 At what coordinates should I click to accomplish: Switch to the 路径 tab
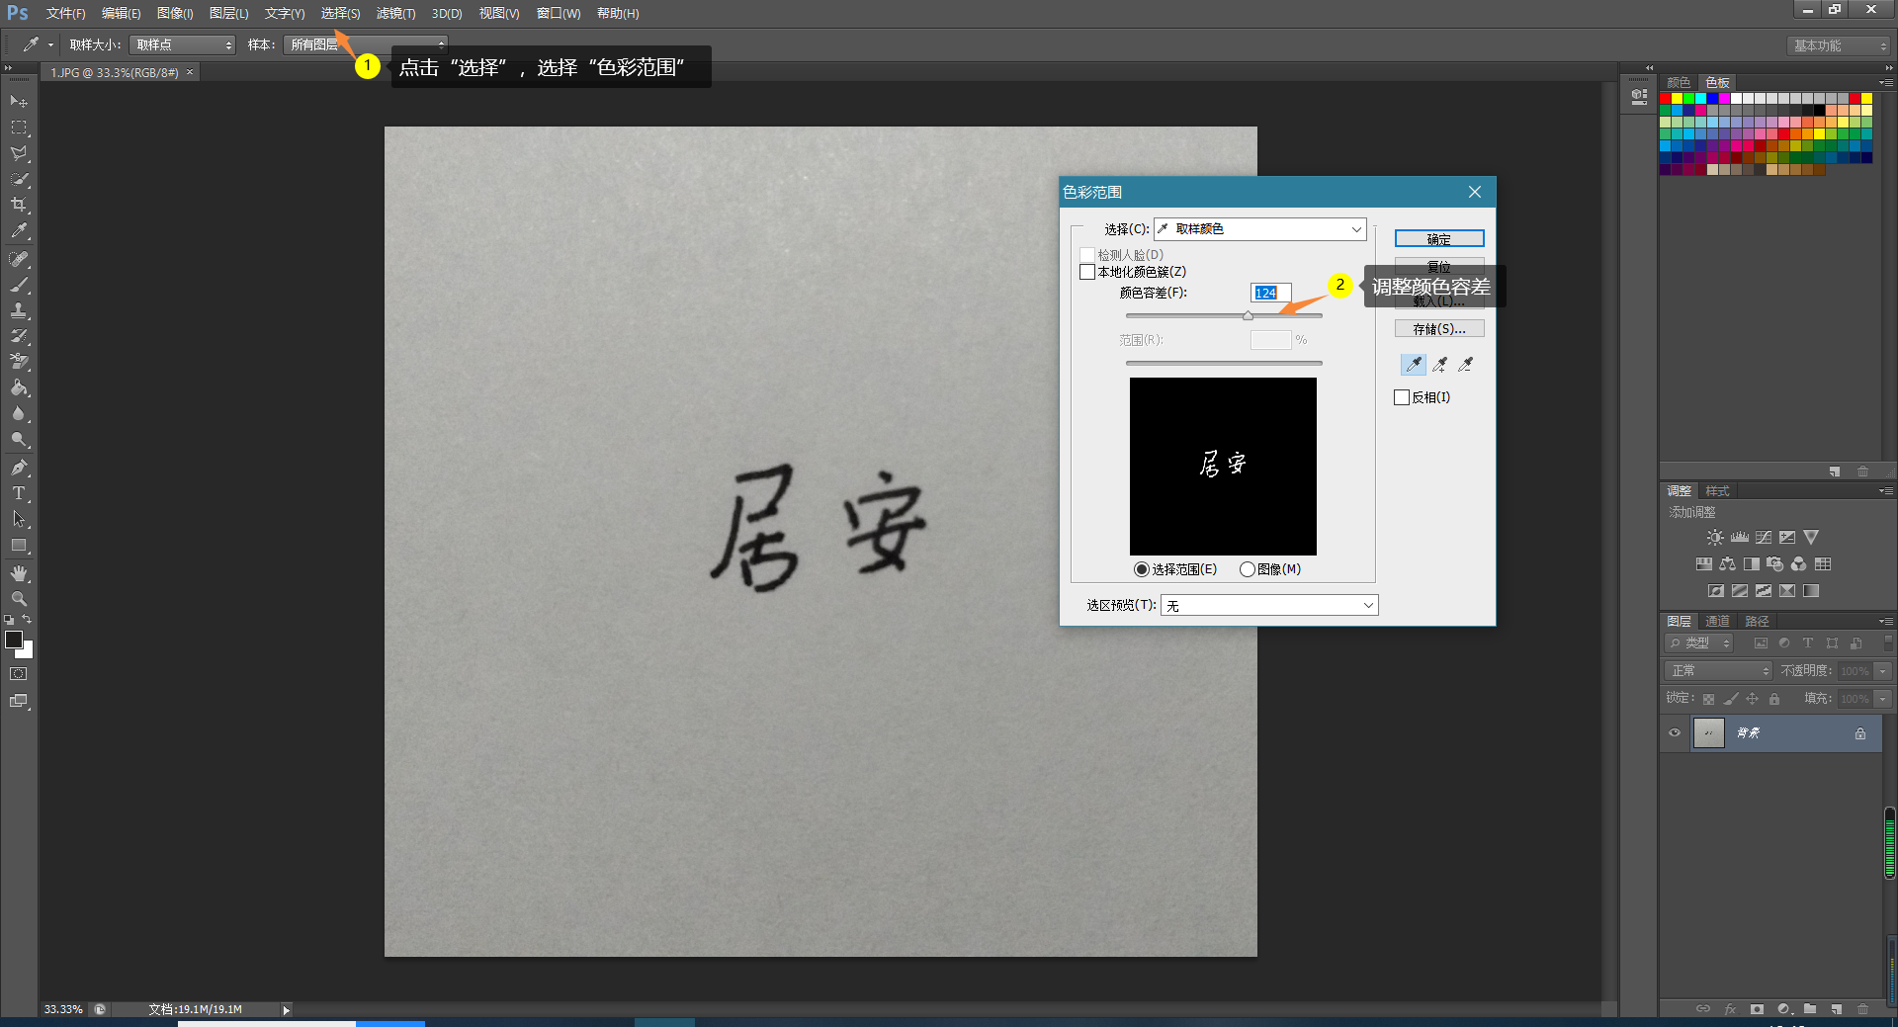coord(1757,622)
